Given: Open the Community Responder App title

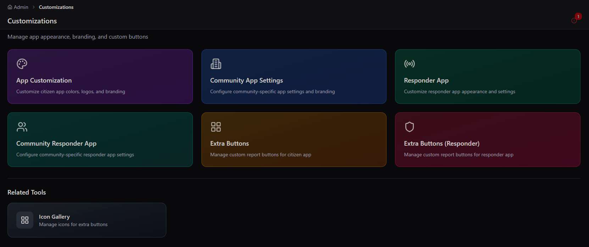Looking at the screenshot, I should point(56,144).
